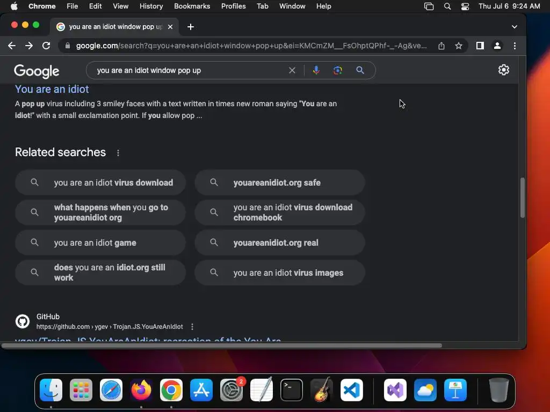Open the Bookmarks menu

(192, 6)
